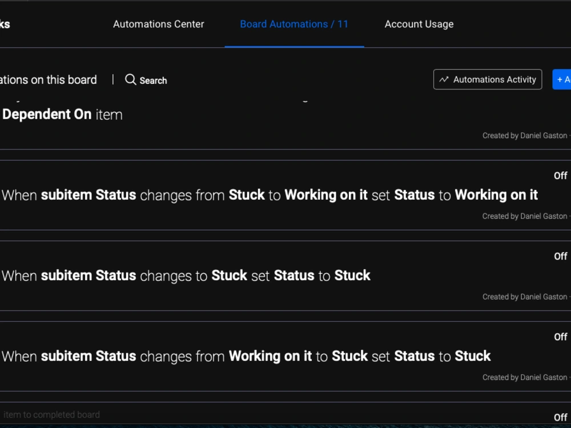Switch to the Automations Center tab
The image size is (571, 428).
pyautogui.click(x=159, y=24)
